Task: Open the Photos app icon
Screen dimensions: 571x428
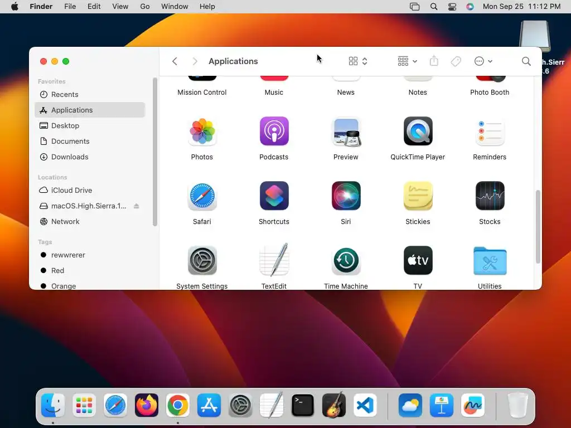Action: pyautogui.click(x=202, y=132)
